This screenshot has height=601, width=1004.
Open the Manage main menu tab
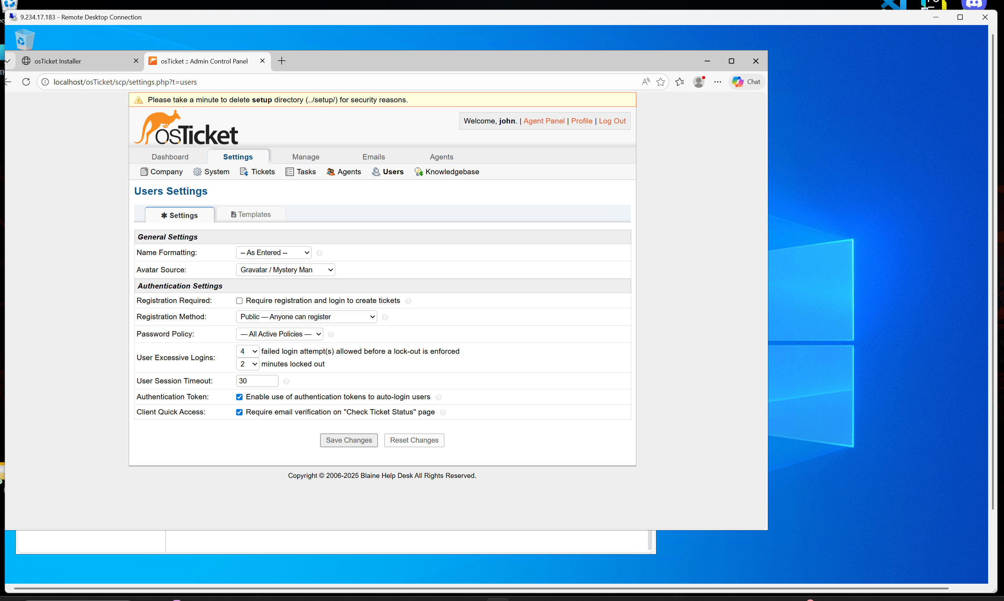(x=306, y=157)
